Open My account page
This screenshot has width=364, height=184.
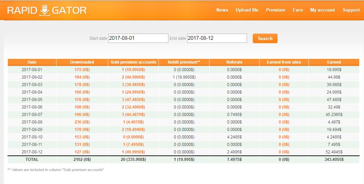[x=322, y=10]
